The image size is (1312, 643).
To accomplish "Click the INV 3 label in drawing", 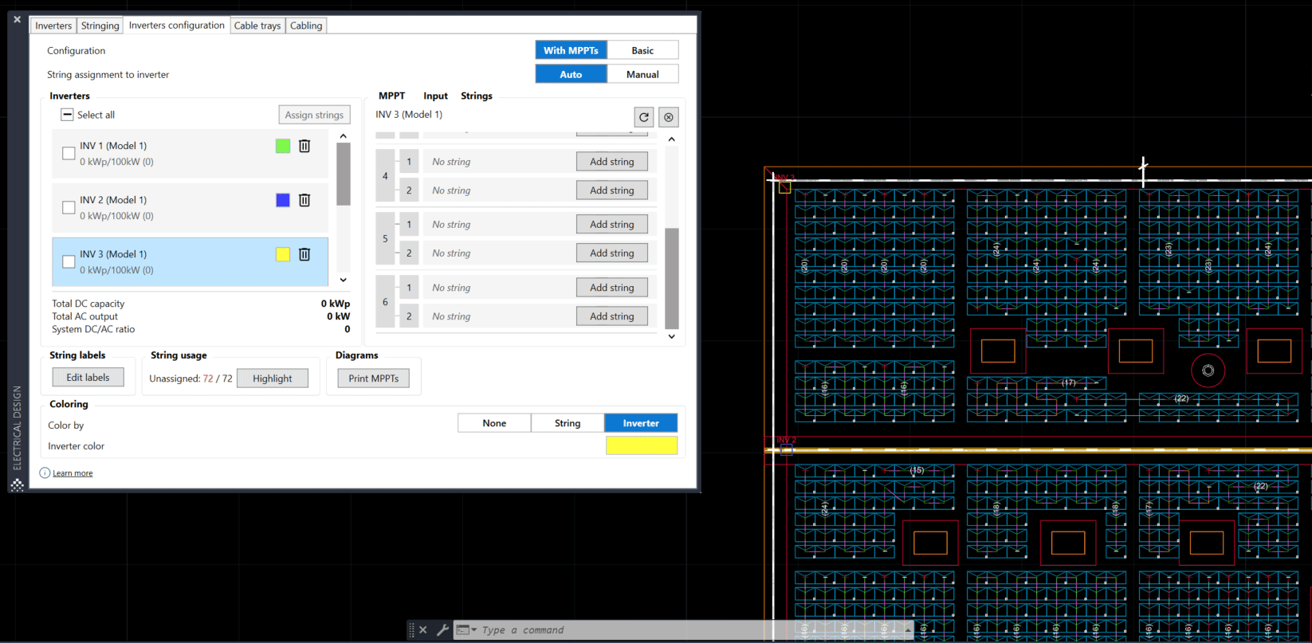I will pos(786,178).
